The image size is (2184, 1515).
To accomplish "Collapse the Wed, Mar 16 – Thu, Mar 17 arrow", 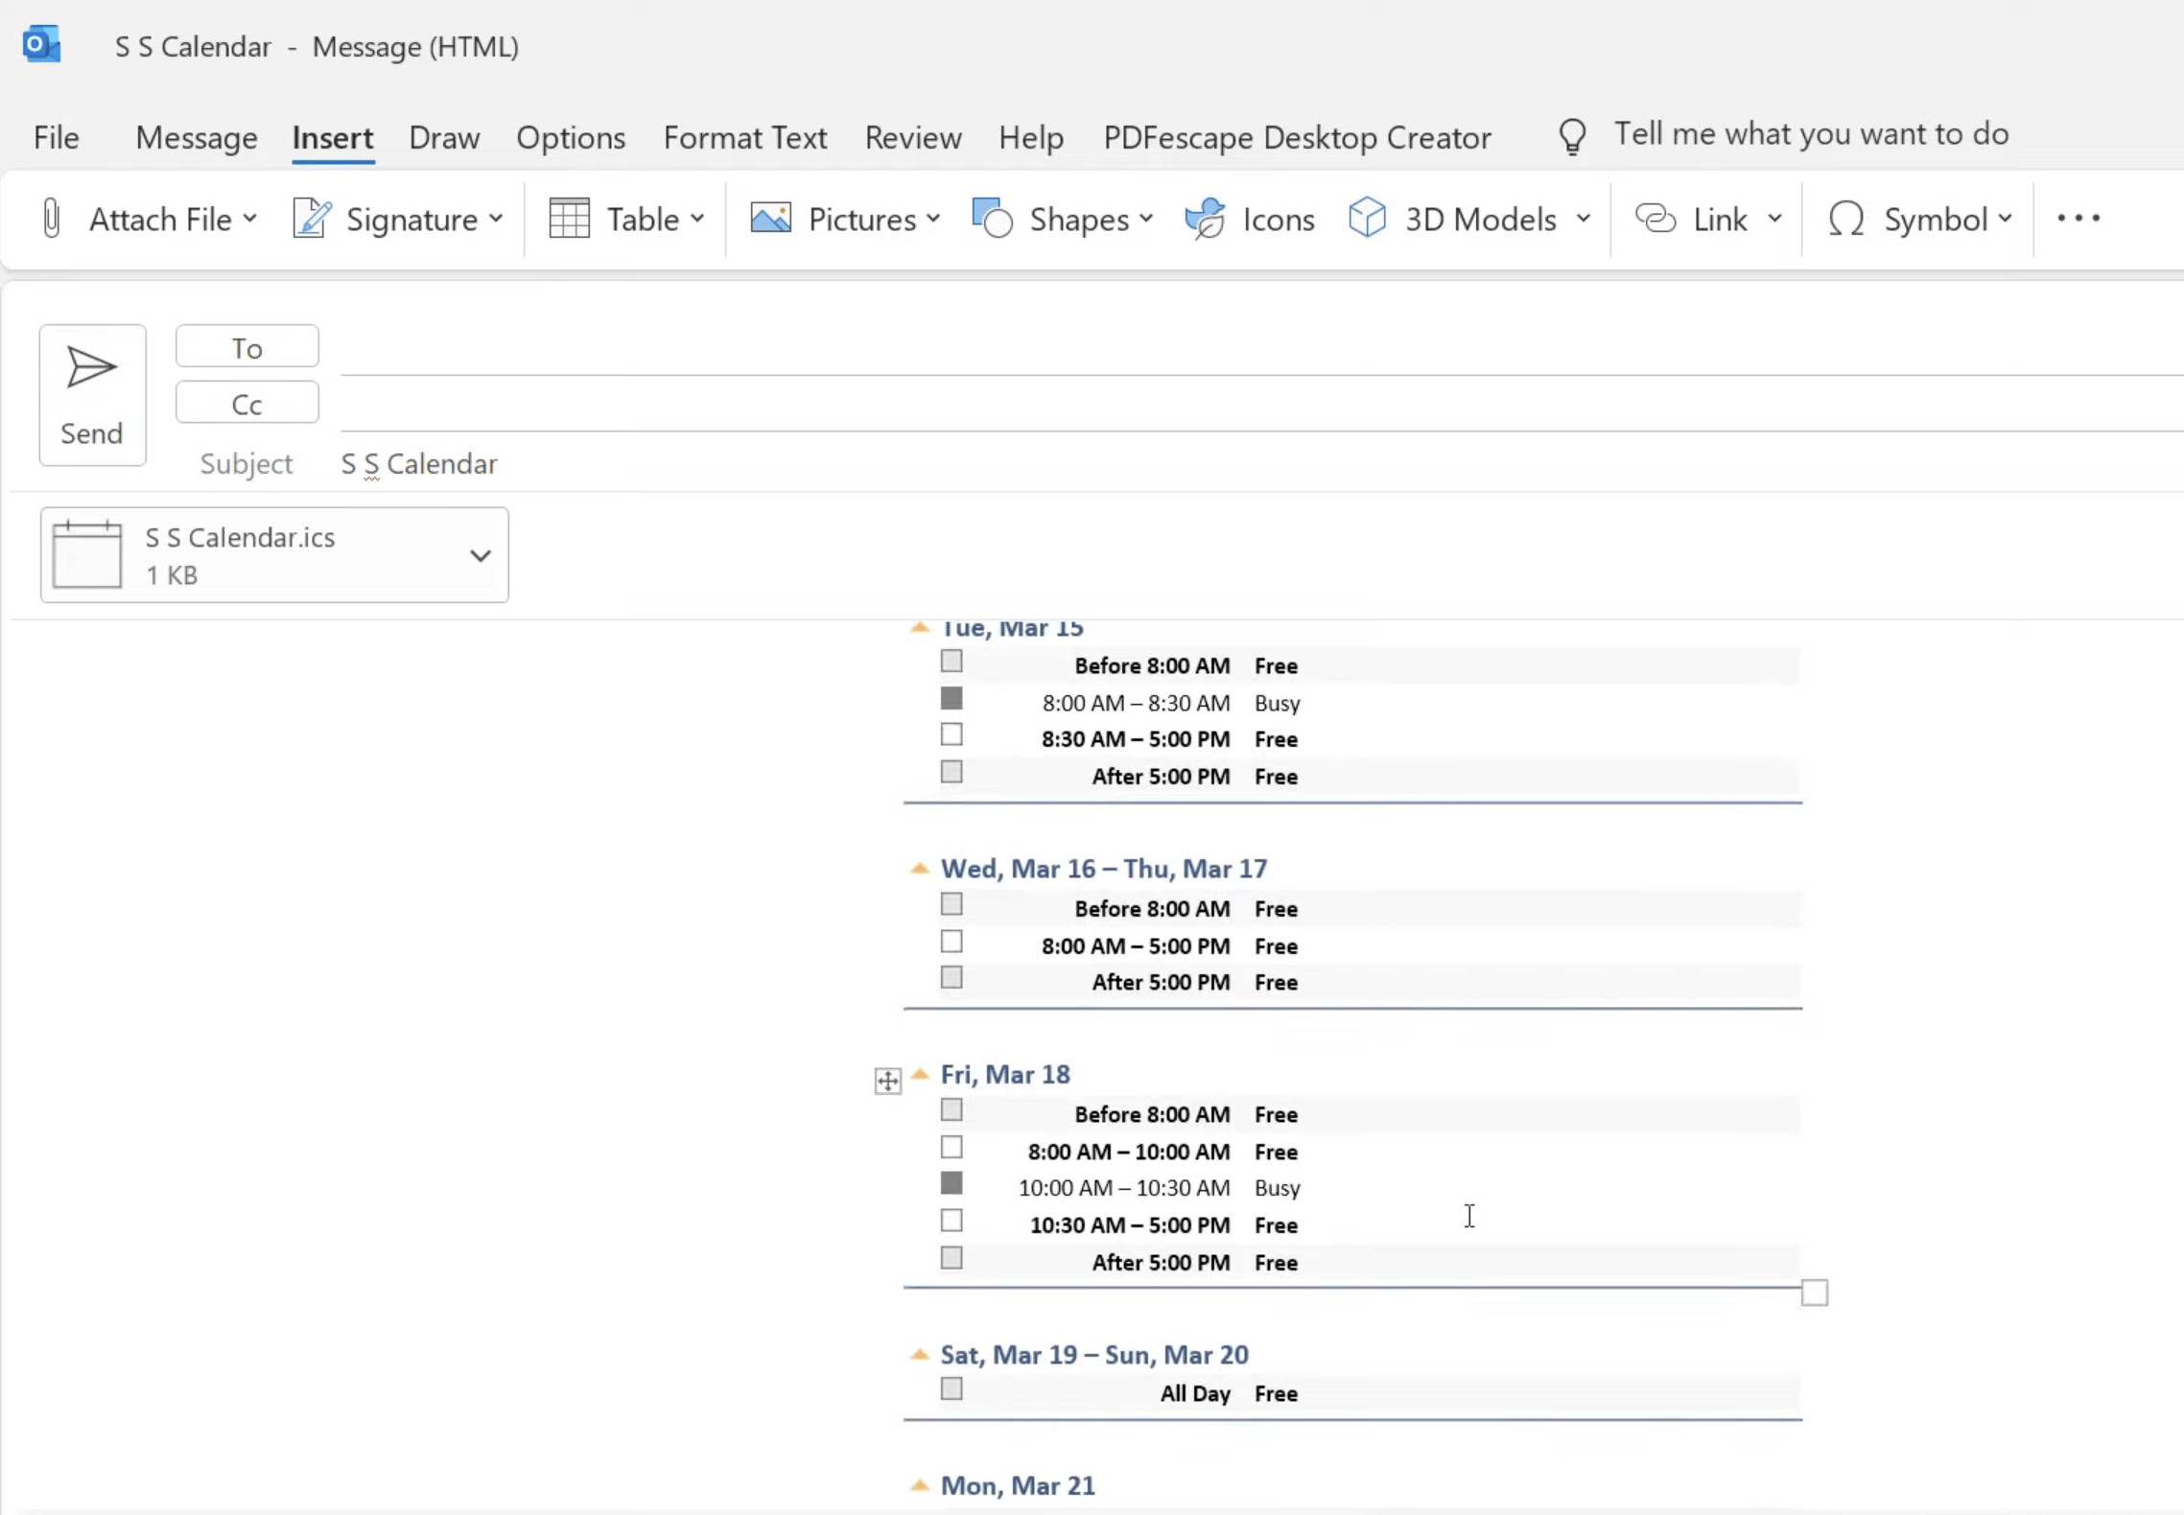I will click(x=920, y=868).
